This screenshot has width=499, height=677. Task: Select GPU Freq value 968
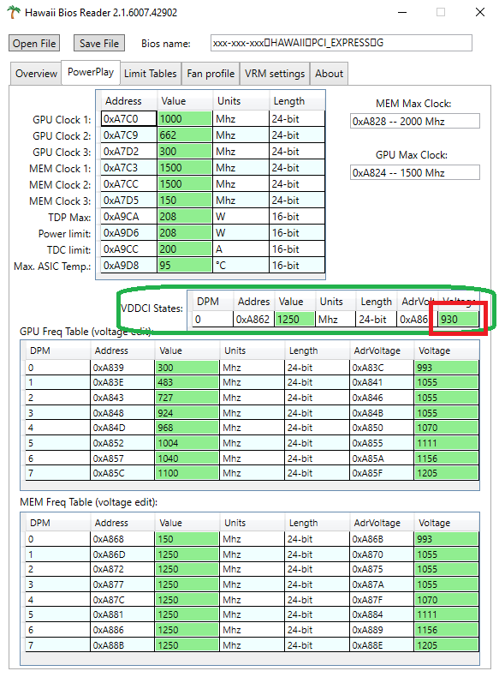[x=187, y=428]
